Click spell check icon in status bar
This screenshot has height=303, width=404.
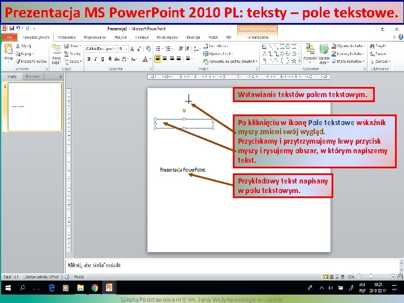point(67,277)
